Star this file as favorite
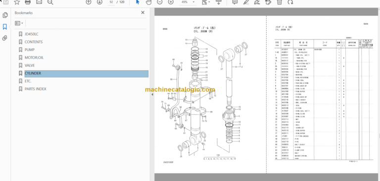This screenshot has height=181, width=380. click(17, 2)
